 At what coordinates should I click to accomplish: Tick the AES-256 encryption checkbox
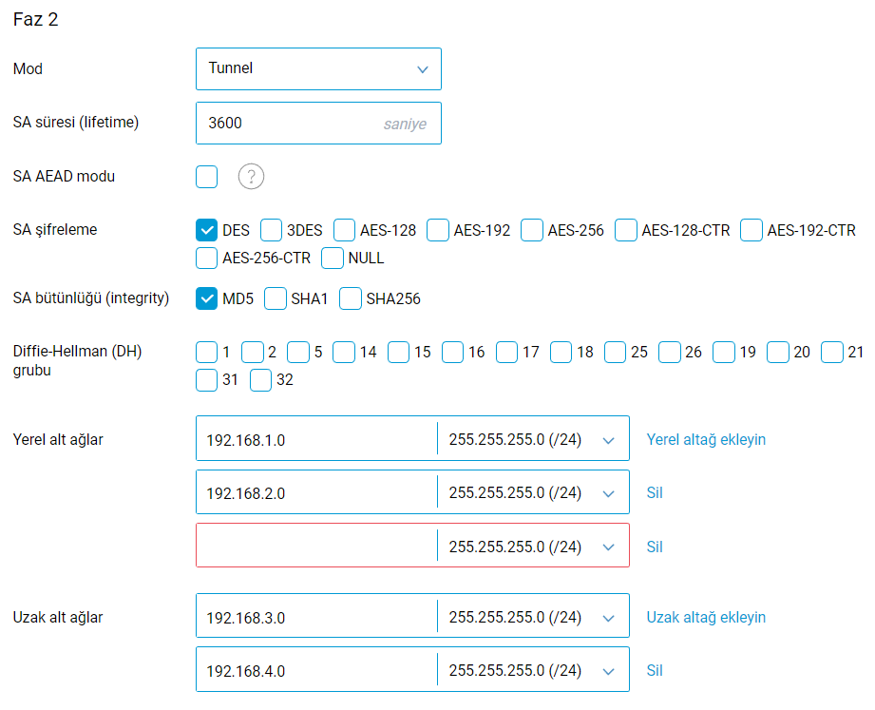[x=532, y=230]
